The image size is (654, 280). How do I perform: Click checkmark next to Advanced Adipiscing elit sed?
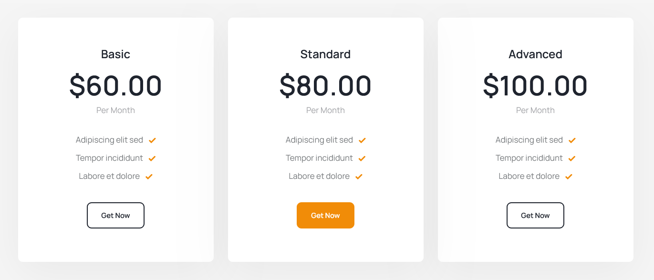[x=572, y=140]
